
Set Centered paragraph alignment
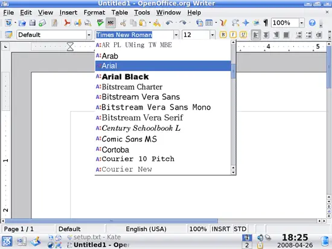pos(266,35)
